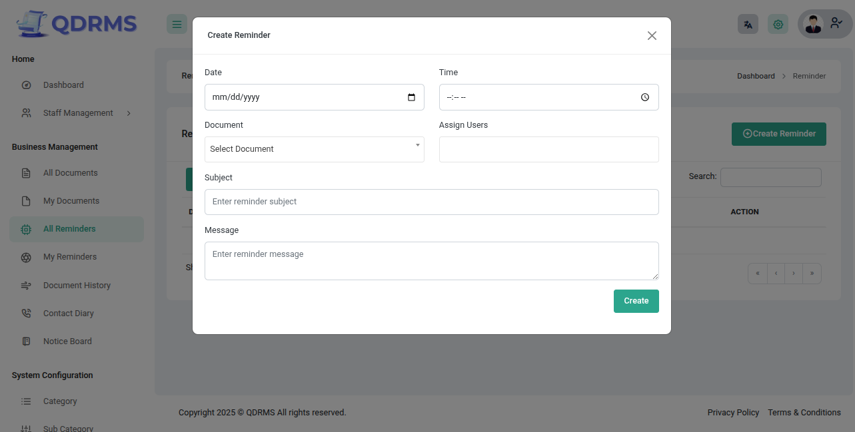Open the language translation icon
855x432 pixels.
point(748,25)
